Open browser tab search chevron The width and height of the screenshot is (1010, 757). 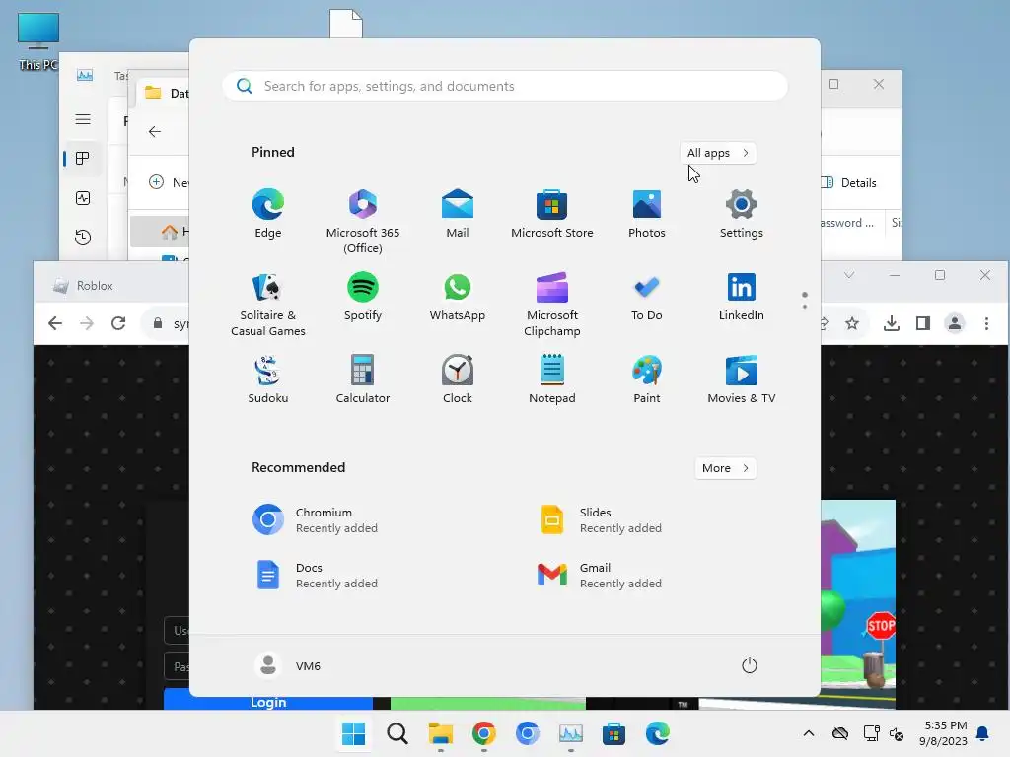click(x=849, y=275)
